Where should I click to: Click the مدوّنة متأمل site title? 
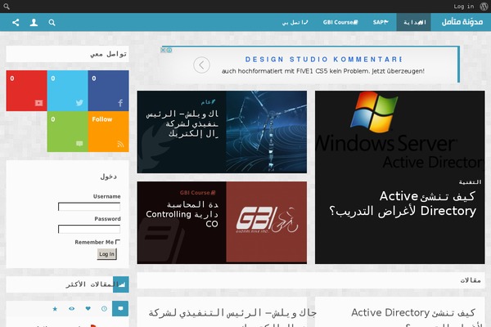pos(462,22)
